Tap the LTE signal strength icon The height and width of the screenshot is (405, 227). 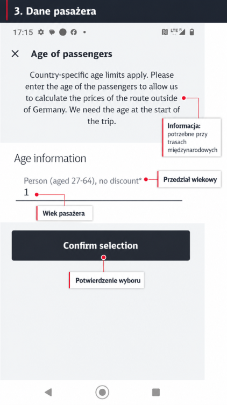pyautogui.click(x=178, y=32)
